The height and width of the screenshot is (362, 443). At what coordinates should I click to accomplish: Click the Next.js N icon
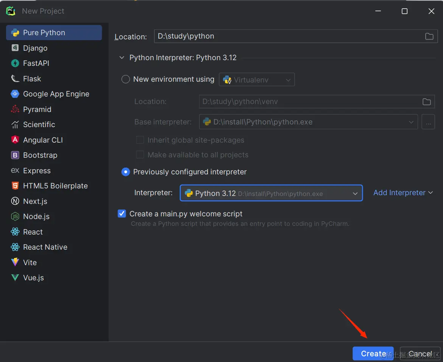coord(15,201)
